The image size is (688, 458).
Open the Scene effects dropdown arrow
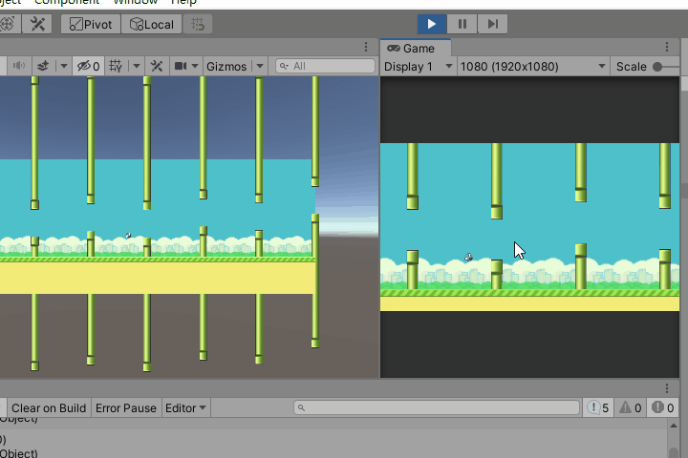(x=64, y=66)
